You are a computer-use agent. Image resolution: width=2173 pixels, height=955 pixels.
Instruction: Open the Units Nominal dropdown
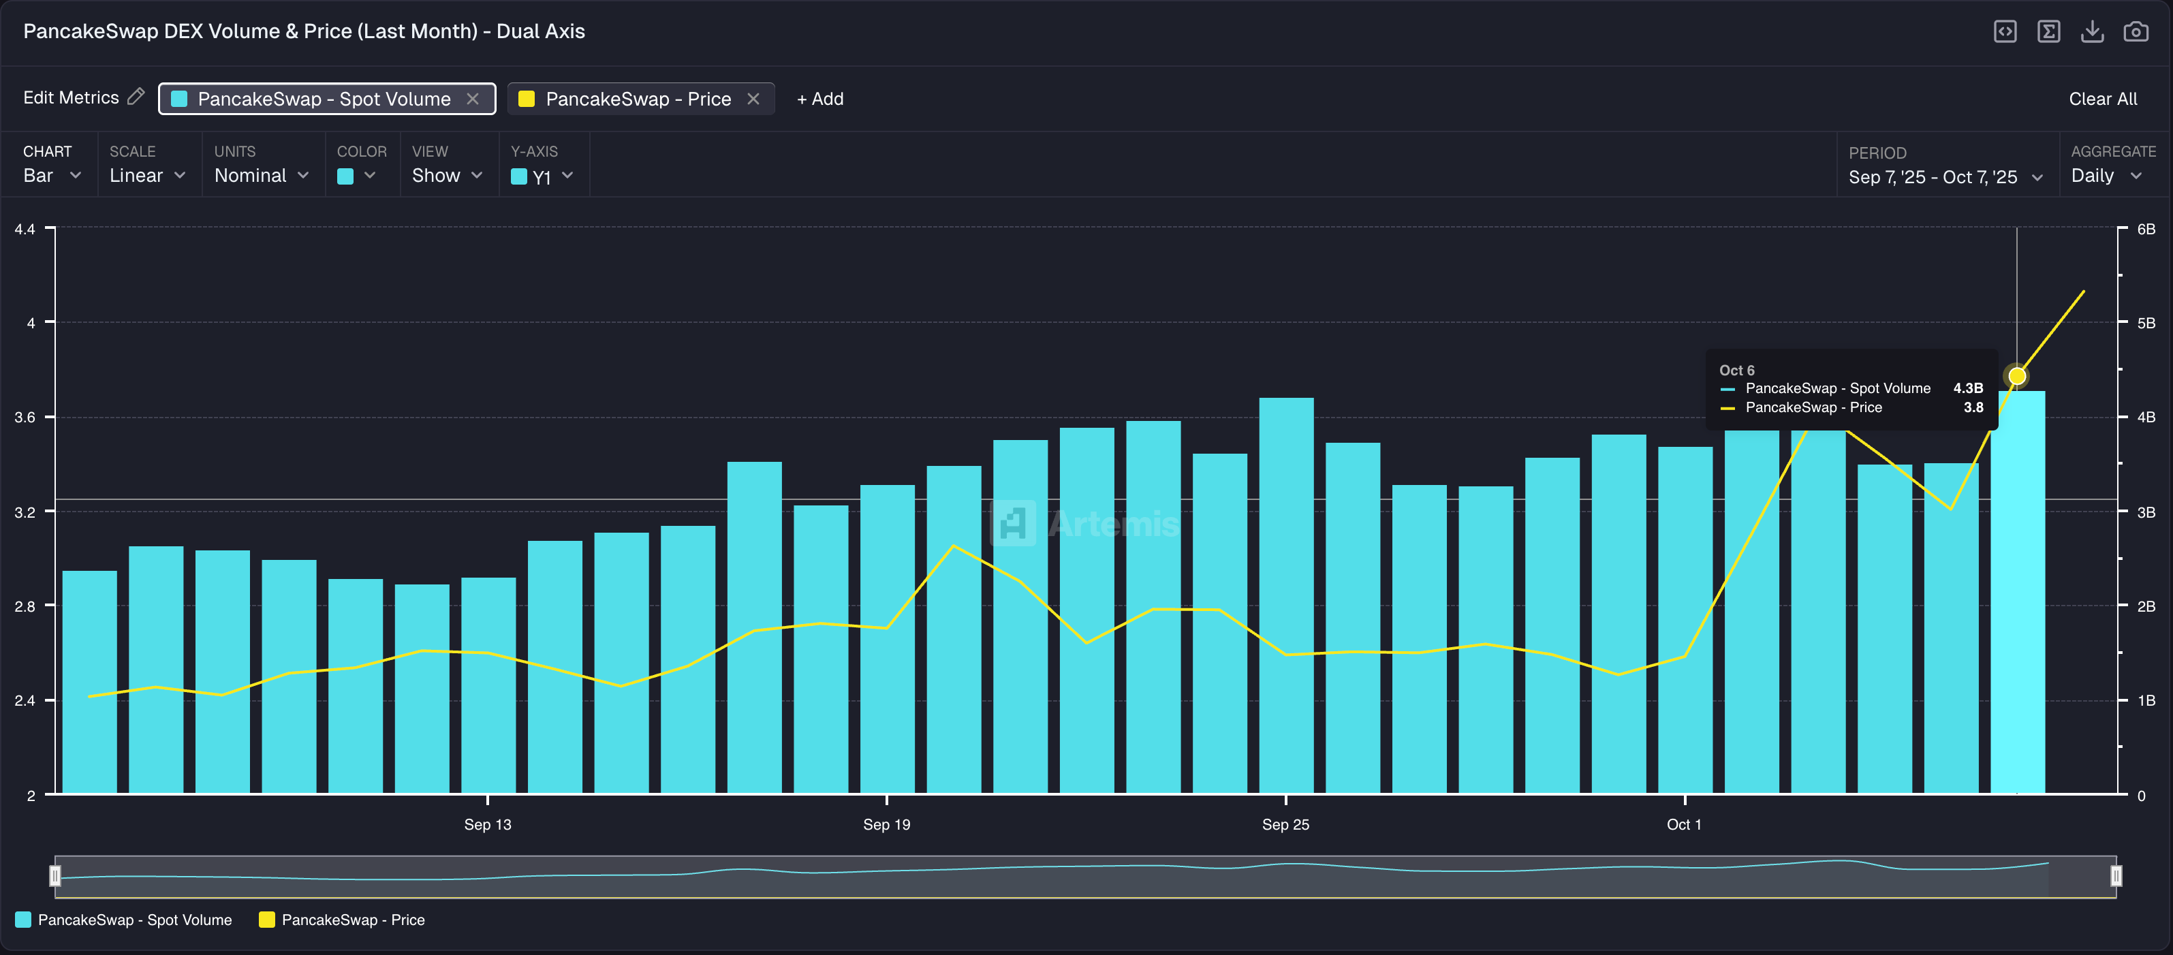coord(262,176)
